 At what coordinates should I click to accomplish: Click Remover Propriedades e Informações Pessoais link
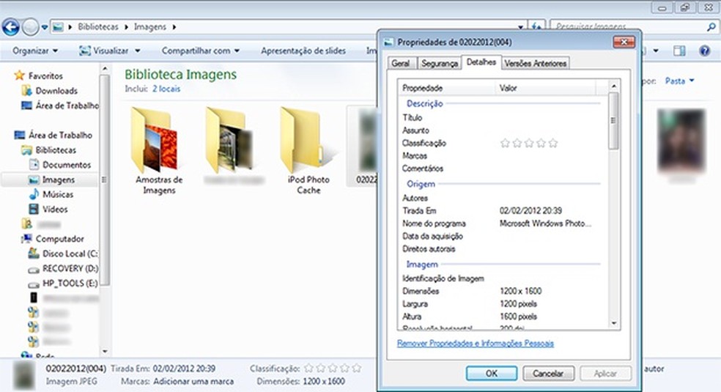pyautogui.click(x=476, y=344)
